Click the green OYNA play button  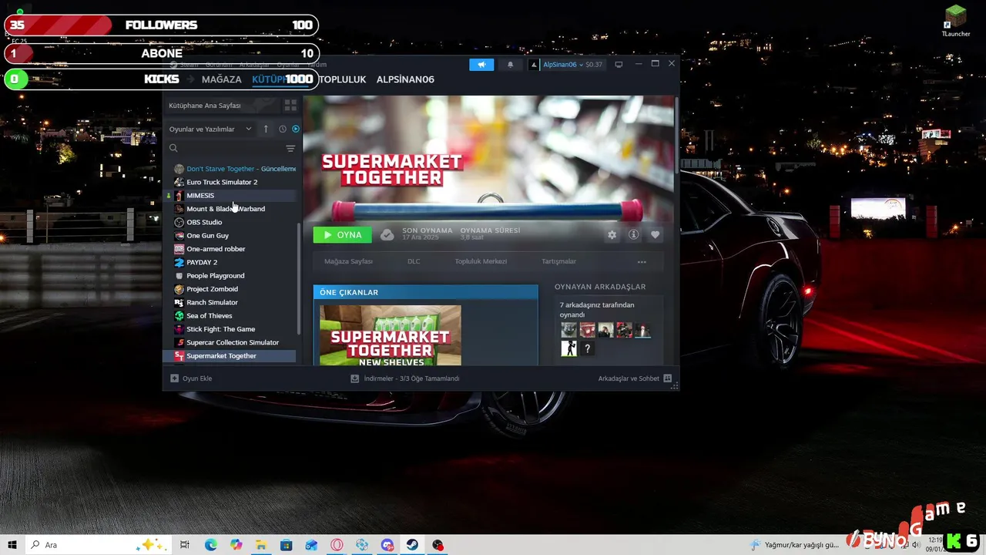(342, 235)
